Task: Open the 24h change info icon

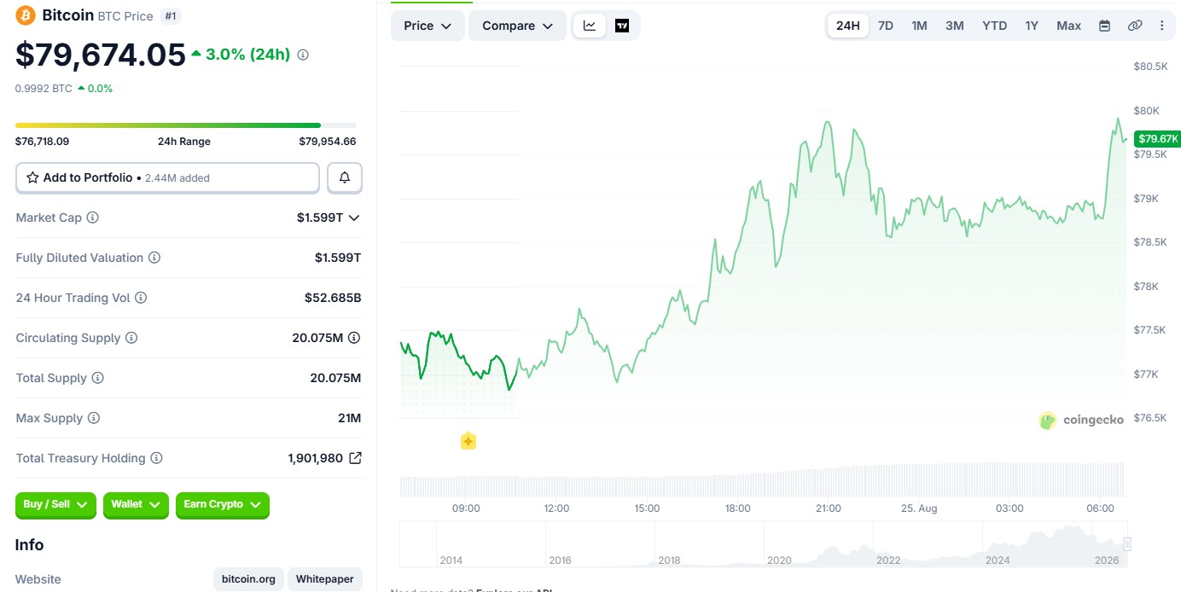Action: tap(303, 55)
